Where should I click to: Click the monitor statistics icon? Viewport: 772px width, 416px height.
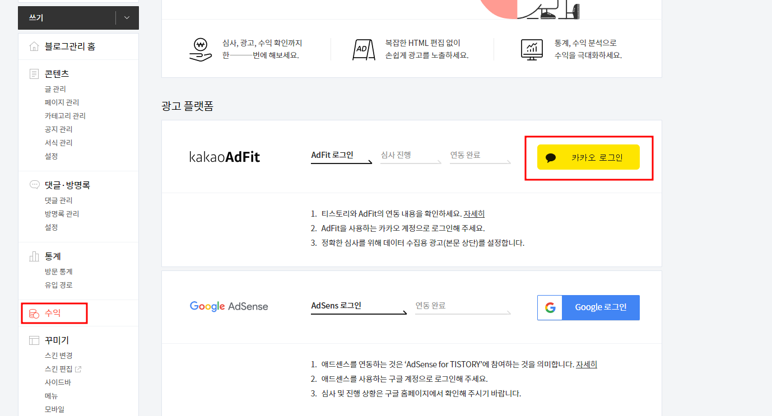click(x=532, y=49)
